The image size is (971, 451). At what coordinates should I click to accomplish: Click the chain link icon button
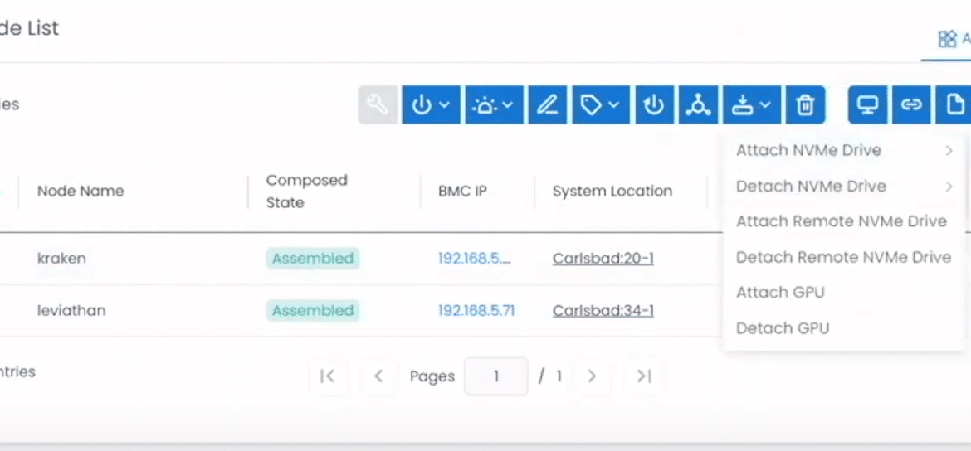click(x=911, y=104)
